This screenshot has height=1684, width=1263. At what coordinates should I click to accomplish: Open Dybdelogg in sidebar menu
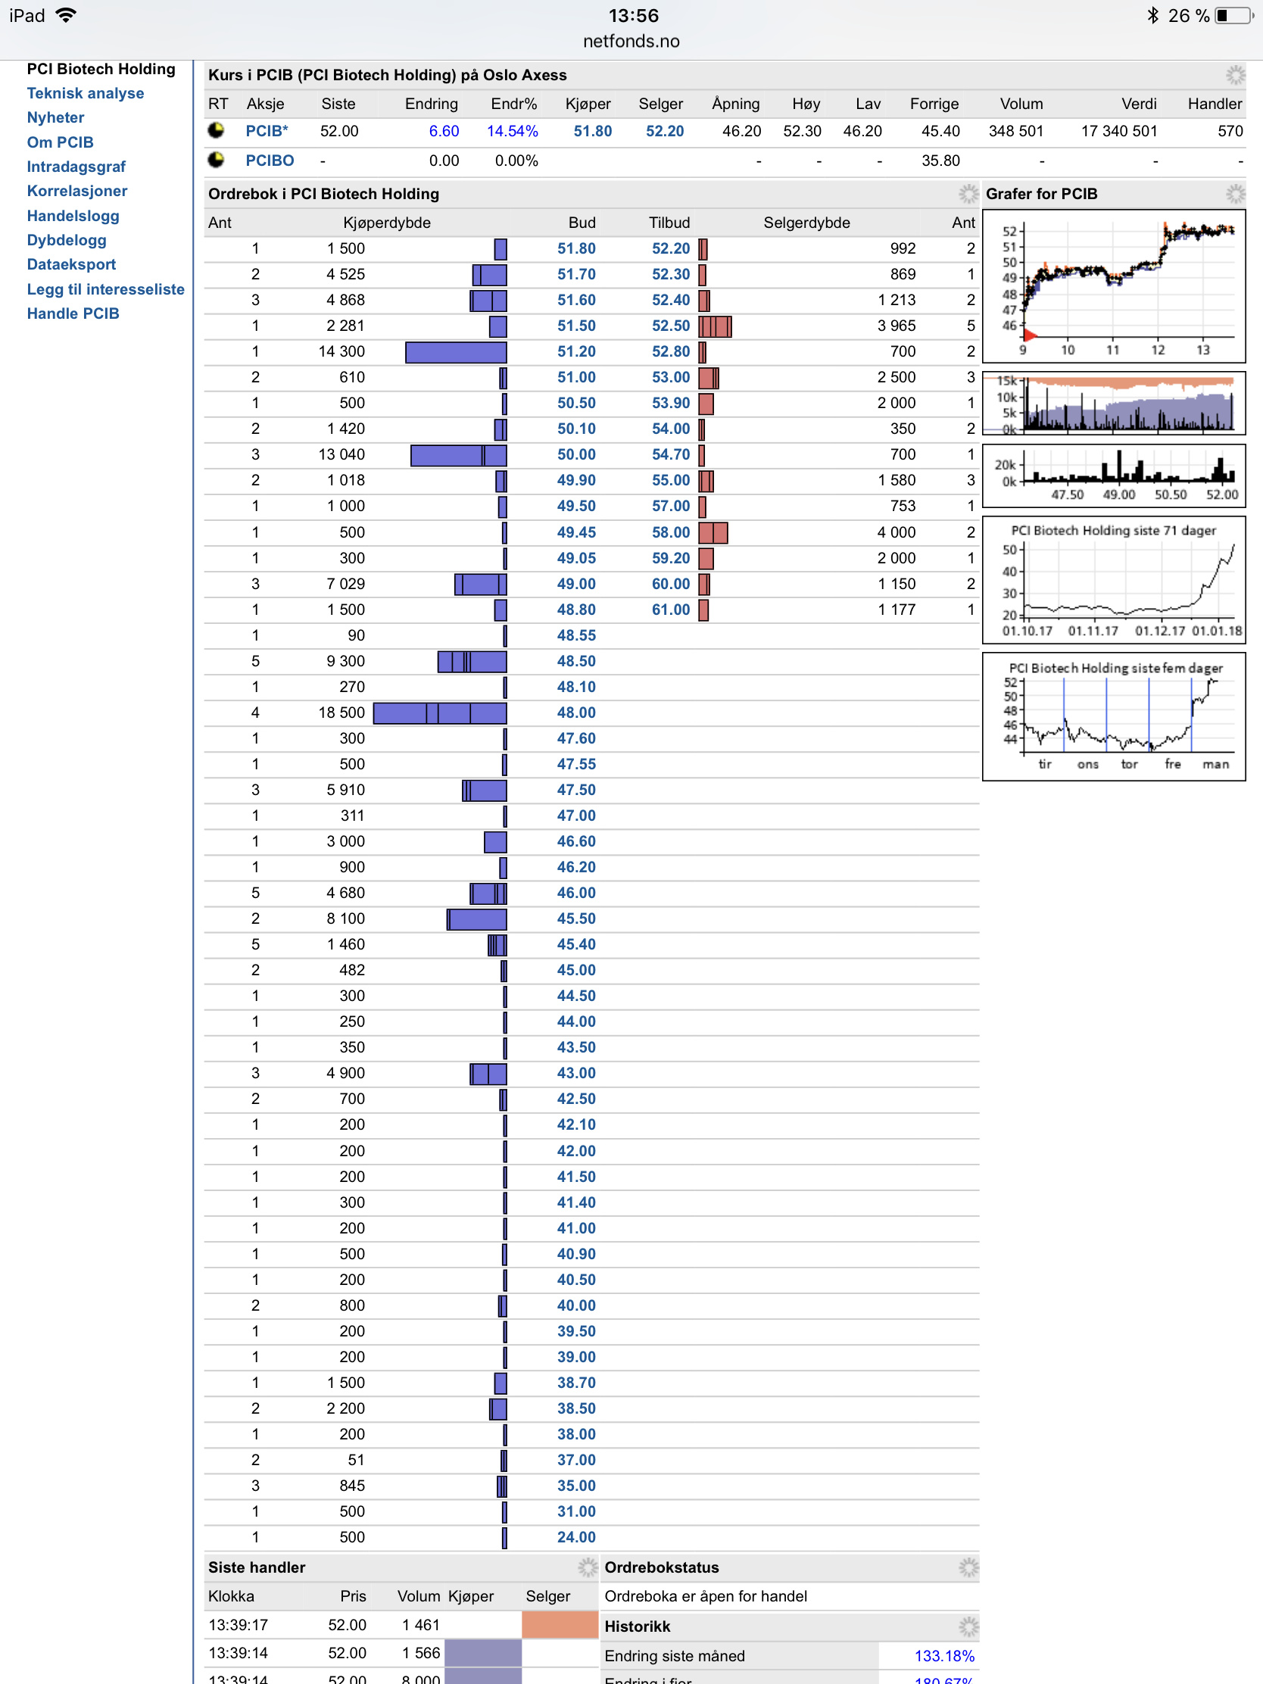point(67,240)
